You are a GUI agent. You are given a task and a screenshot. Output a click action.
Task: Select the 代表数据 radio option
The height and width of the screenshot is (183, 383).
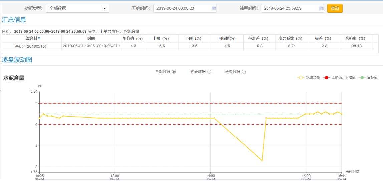[209, 72]
